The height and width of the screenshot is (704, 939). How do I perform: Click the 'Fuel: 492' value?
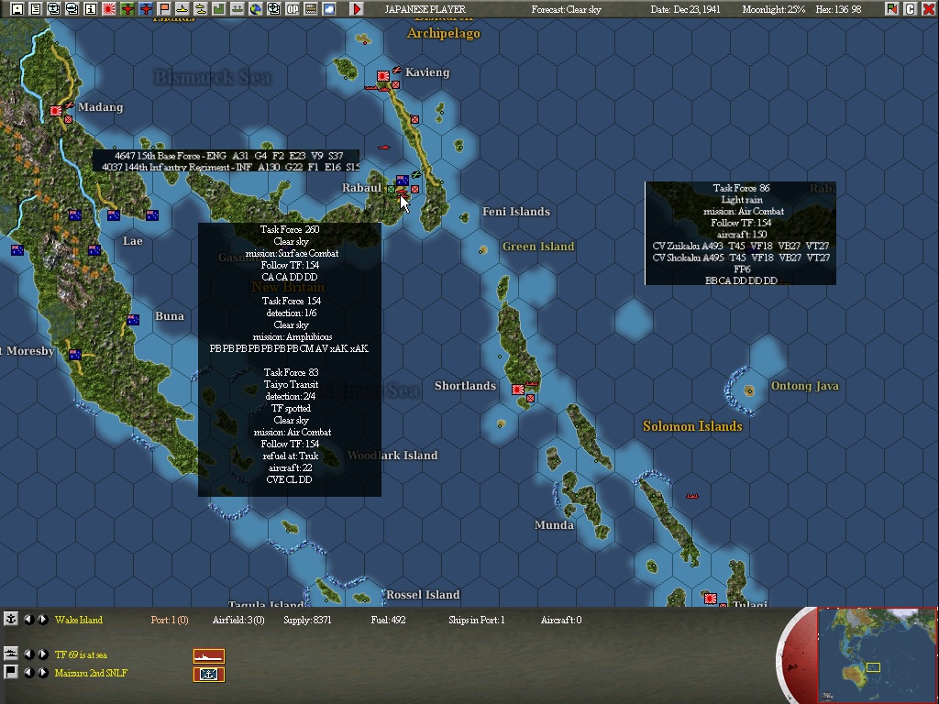click(x=388, y=620)
